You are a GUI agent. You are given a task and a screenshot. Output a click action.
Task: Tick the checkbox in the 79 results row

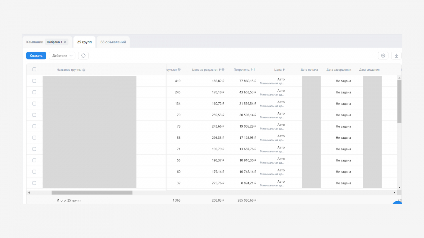coord(34,115)
